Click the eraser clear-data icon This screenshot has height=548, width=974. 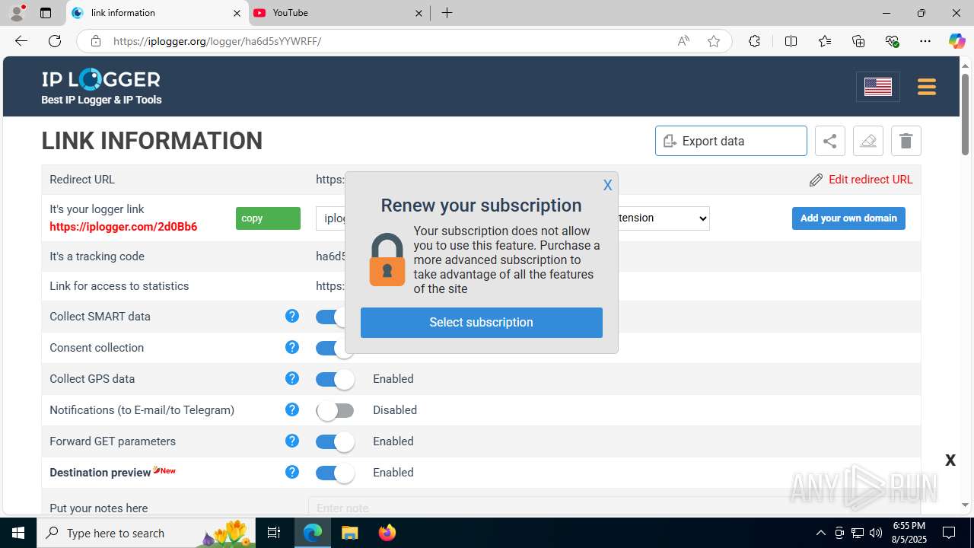point(868,141)
